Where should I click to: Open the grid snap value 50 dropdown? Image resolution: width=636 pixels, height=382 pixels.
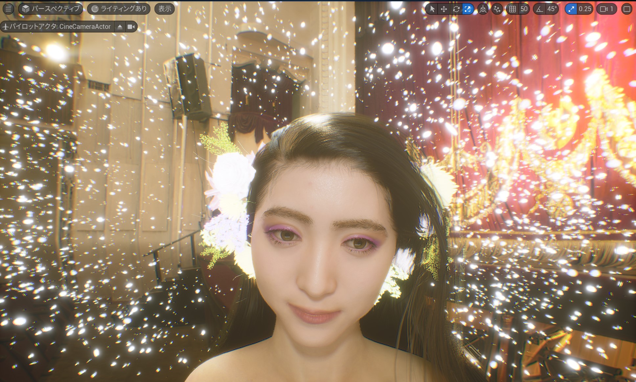point(524,9)
